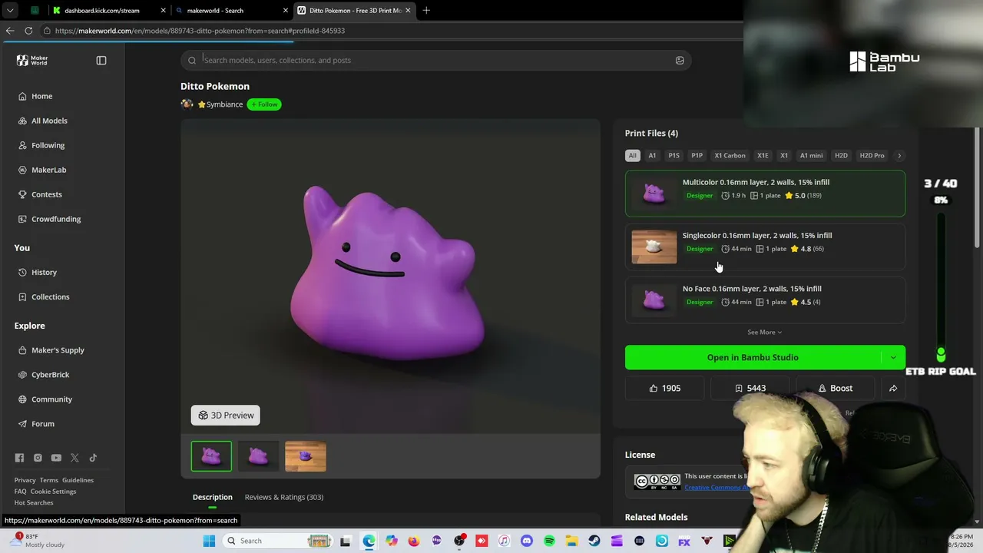Collapse the sidebar with the panel icon

(x=101, y=60)
